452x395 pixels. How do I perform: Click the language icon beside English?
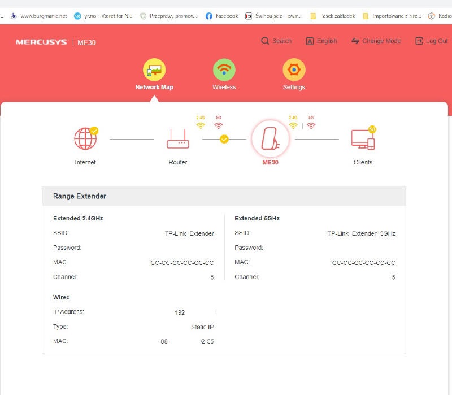(x=310, y=41)
